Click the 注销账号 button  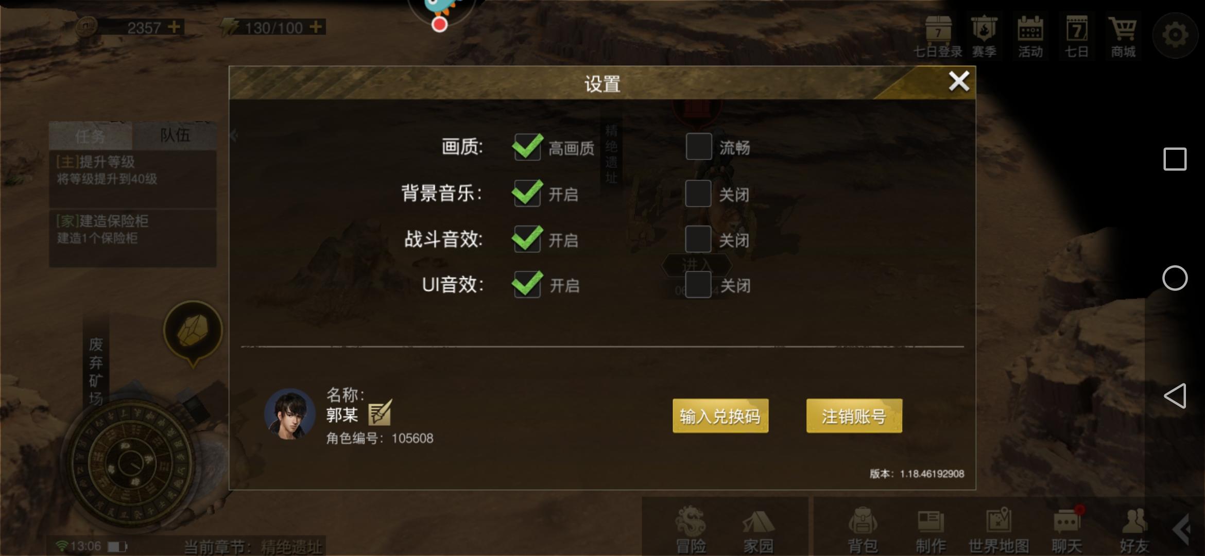tap(854, 416)
